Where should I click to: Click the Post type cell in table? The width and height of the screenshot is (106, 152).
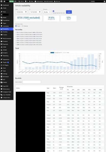pyautogui.click(x=48, y=110)
